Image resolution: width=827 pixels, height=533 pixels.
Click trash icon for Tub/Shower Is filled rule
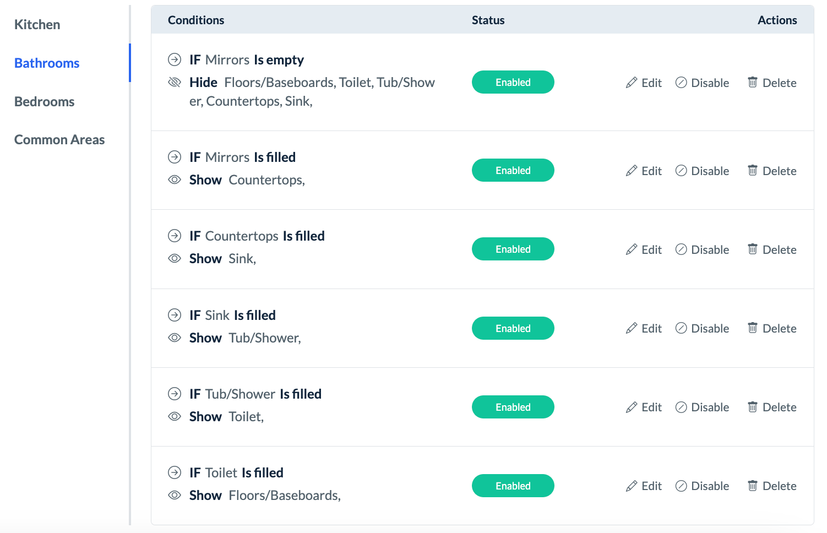point(753,407)
